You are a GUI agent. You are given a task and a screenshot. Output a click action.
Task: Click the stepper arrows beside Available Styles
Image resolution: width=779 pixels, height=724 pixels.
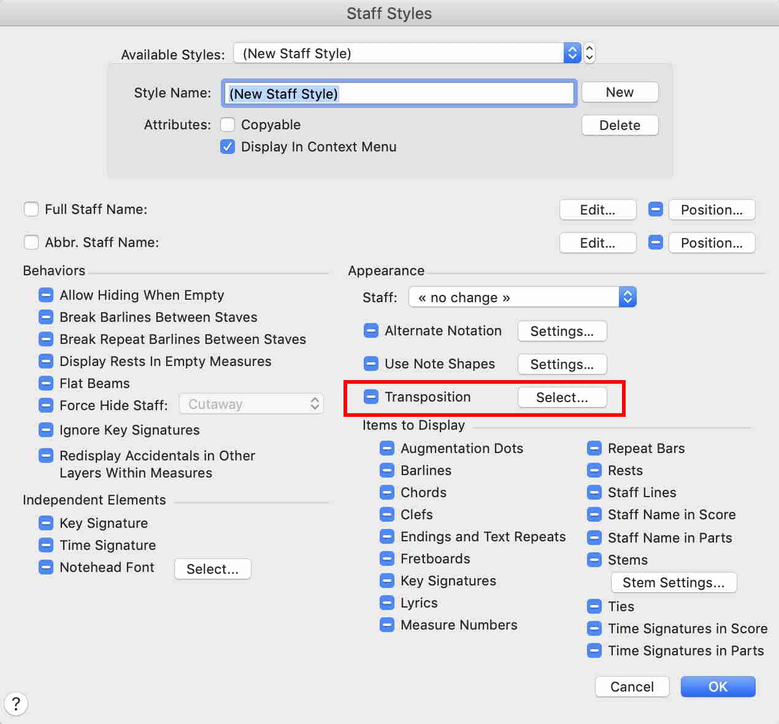589,53
